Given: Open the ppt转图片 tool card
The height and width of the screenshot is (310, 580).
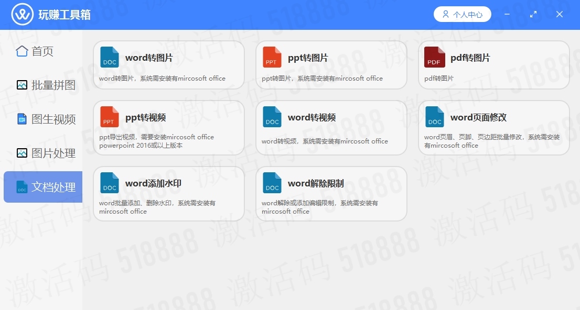Looking at the screenshot, I should point(331,65).
